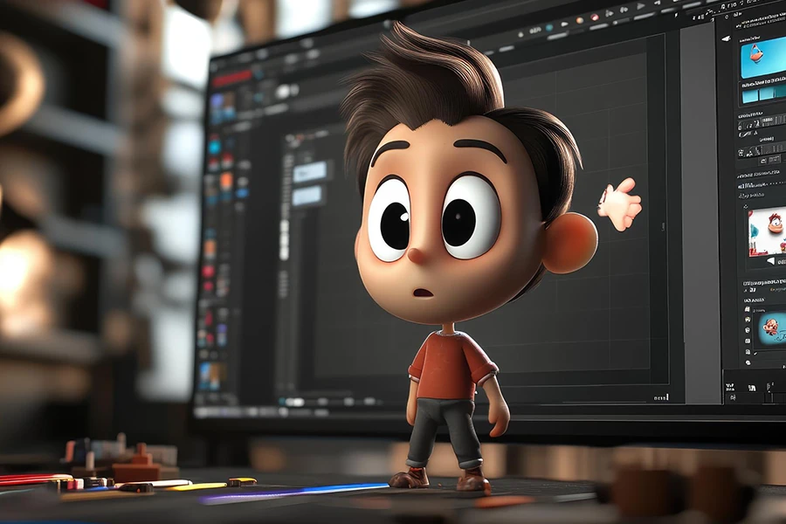Select the upper light-blue box in center panel

tap(310, 171)
